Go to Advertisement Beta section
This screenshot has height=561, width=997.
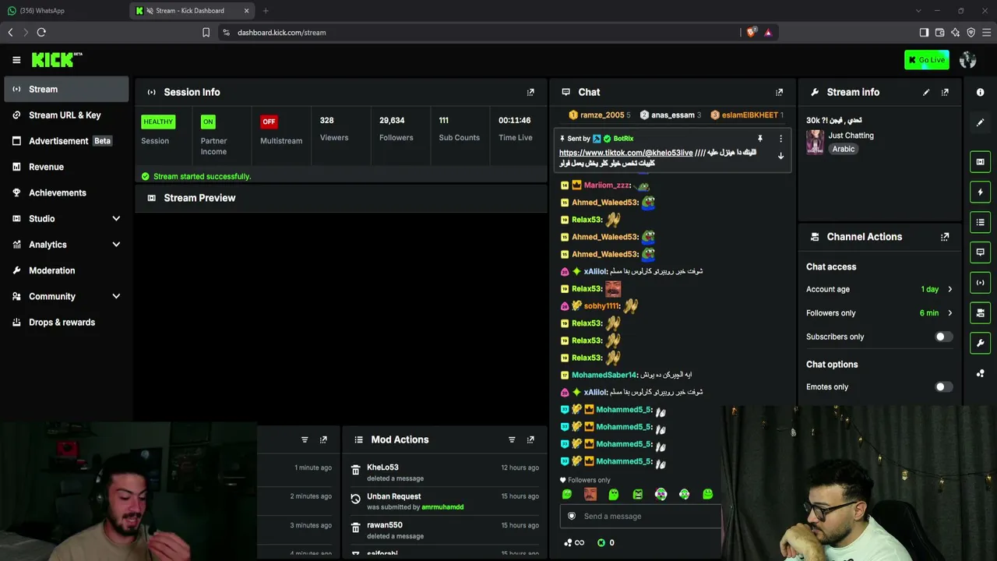[x=66, y=141]
